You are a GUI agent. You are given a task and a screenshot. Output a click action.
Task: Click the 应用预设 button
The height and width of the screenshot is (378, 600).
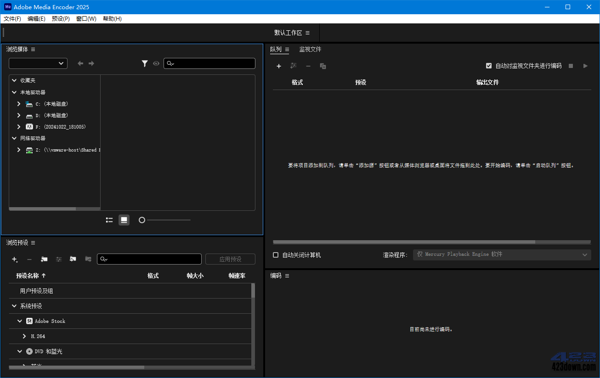(230, 259)
